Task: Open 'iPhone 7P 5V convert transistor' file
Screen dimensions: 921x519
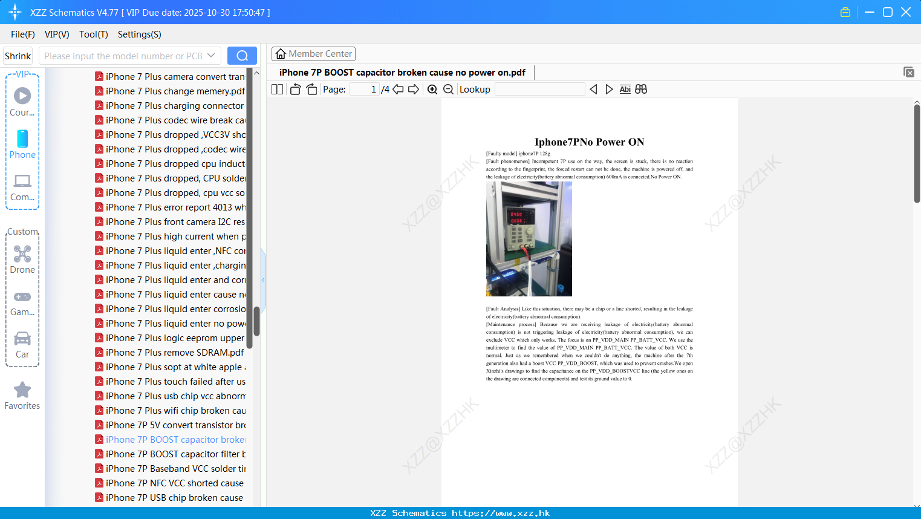Action: [175, 425]
